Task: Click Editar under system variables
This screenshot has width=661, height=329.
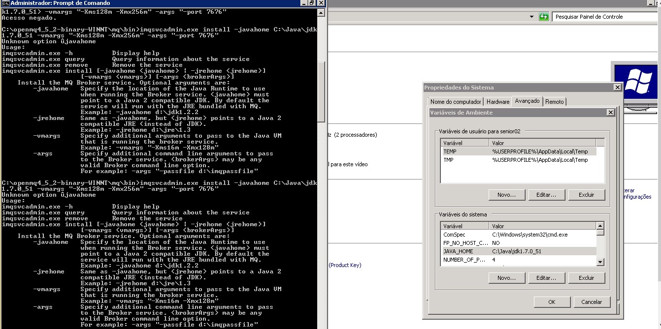Action: click(x=546, y=278)
